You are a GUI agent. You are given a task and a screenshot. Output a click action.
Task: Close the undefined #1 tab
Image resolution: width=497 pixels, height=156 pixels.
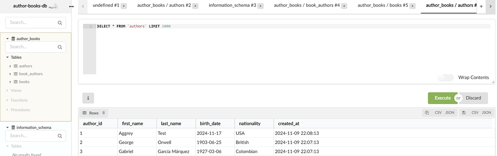(124, 6)
